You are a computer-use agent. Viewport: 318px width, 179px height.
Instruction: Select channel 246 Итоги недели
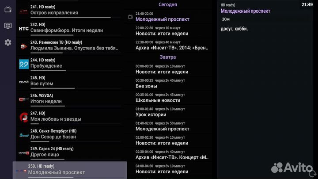point(70,99)
